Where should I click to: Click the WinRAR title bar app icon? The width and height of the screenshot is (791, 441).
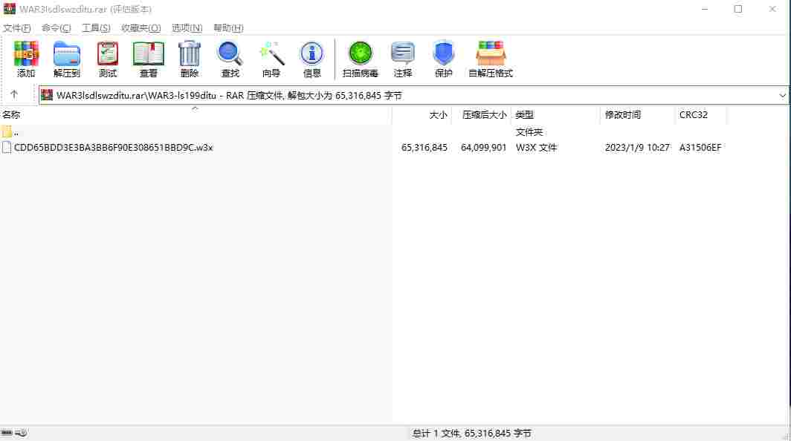(9, 9)
